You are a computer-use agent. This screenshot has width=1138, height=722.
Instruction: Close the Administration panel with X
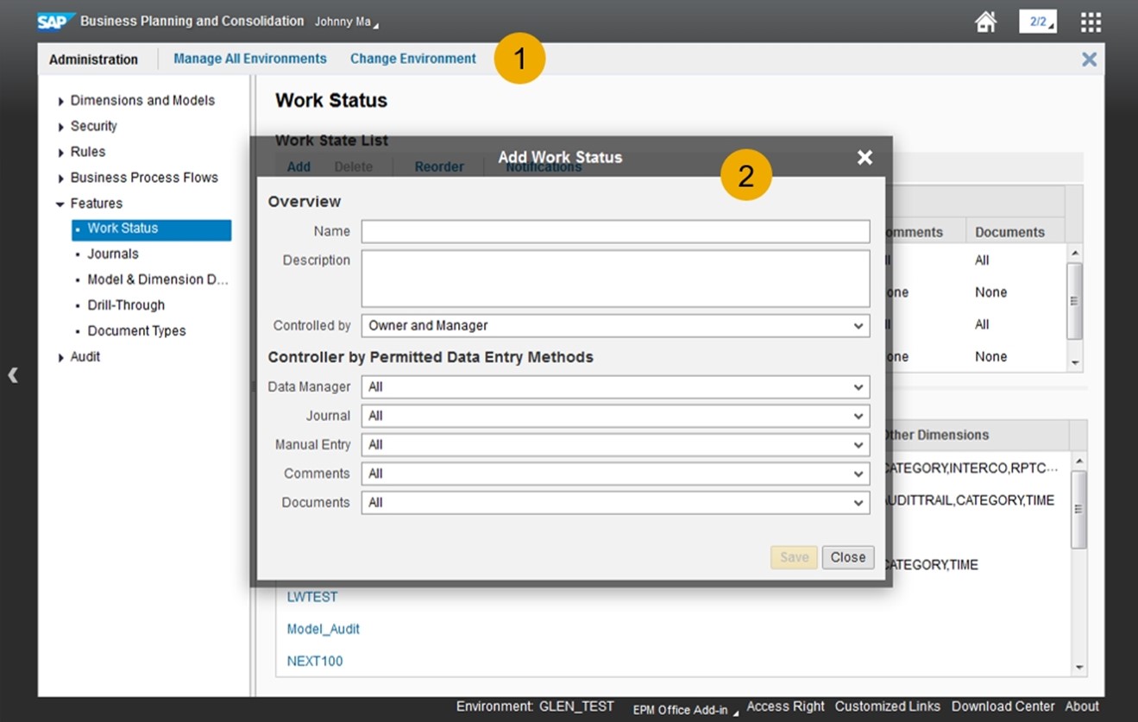pyautogui.click(x=1089, y=59)
